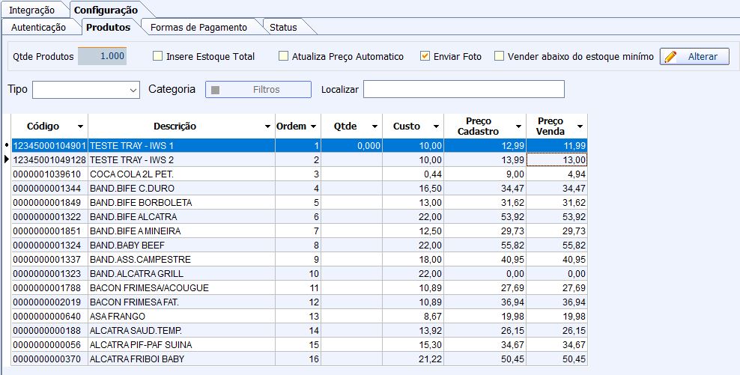Screen dimensions: 740x375
Task: Toggle Atualiza Preço Automatico checkbox
Action: pos(283,56)
